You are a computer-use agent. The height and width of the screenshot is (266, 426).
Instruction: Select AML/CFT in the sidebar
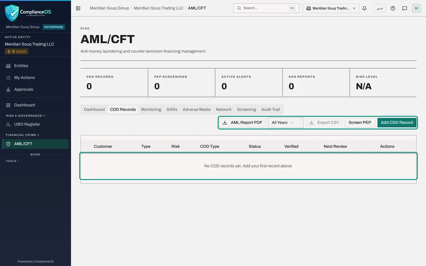tap(35, 144)
